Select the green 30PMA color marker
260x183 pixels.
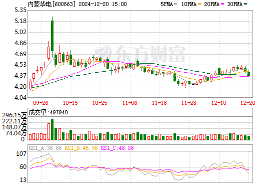pyautogui.click(x=245, y=4)
